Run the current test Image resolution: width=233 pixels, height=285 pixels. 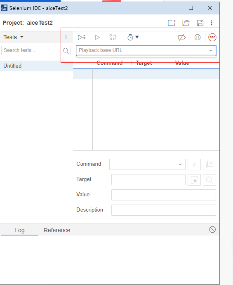coord(97,37)
